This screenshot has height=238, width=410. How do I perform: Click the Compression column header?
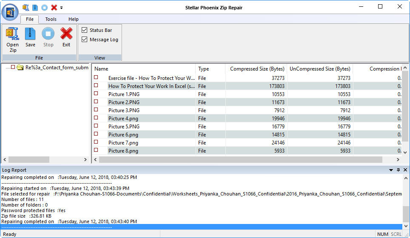click(x=377, y=69)
